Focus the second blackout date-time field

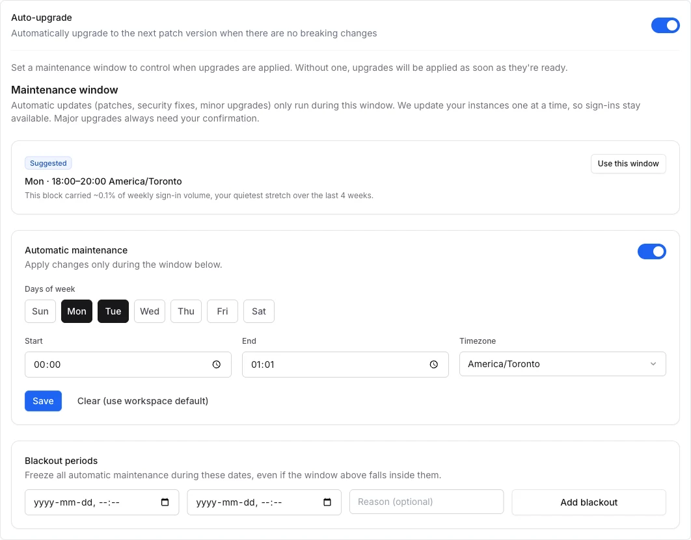pos(264,502)
